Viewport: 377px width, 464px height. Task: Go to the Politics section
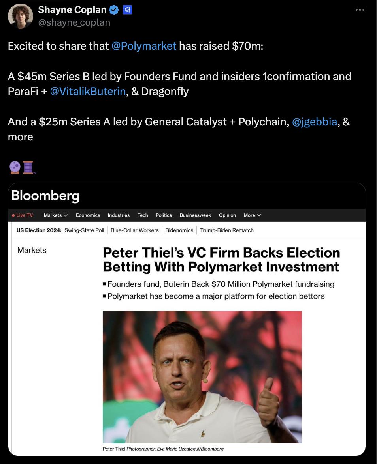pyautogui.click(x=164, y=215)
